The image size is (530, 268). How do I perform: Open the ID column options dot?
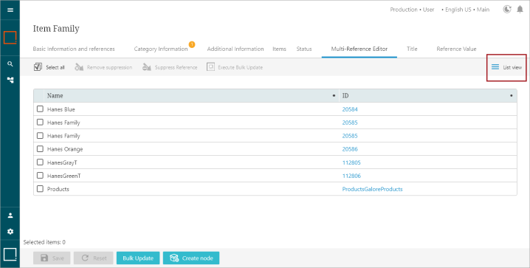tap(511, 96)
